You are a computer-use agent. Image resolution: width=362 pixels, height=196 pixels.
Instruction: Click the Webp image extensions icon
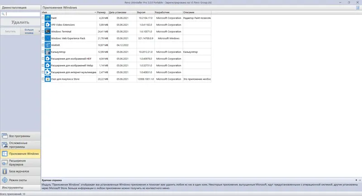(x=48, y=65)
